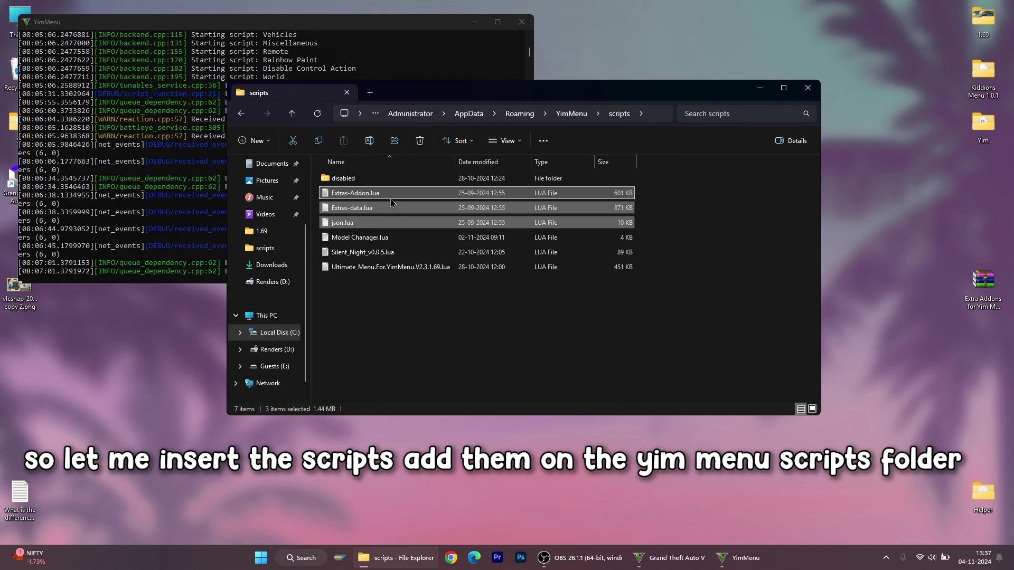The height and width of the screenshot is (570, 1014).
Task: Go back with the Back arrow
Action: [x=241, y=113]
